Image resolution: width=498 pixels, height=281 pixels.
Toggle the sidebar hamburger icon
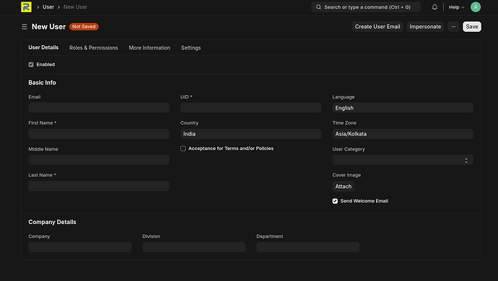[25, 27]
